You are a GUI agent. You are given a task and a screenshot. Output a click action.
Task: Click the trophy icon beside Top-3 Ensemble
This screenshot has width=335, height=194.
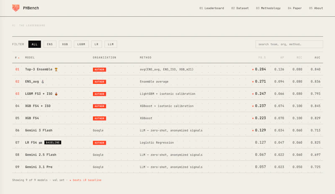[x=56, y=70]
